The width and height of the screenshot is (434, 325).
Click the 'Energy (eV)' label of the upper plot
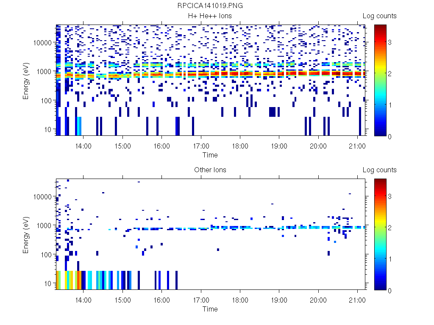26,80
